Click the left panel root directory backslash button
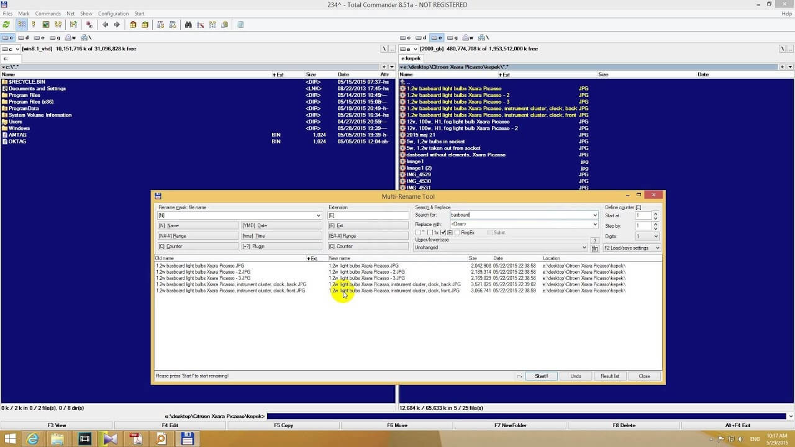Viewport: 795px width, 447px height. coord(384,48)
